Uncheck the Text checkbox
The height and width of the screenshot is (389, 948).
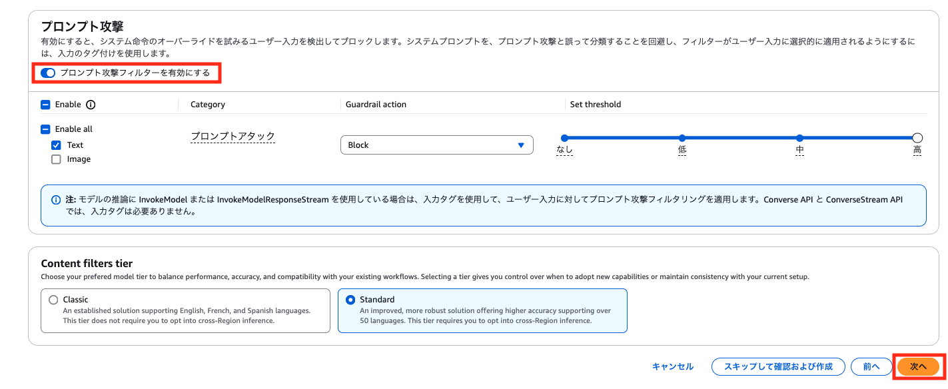point(56,145)
